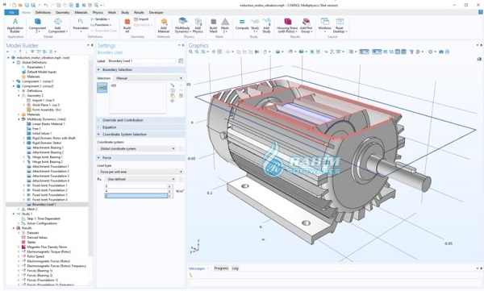This screenshot has height=291, width=484.
Task: Open the Parameters ribbon button
Action: point(81,25)
